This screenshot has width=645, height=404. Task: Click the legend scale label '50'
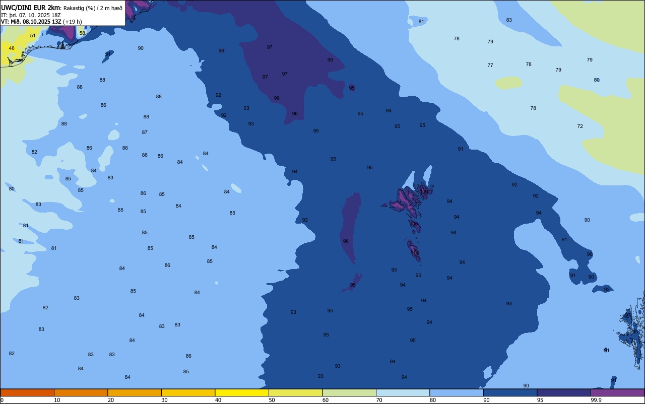272,400
